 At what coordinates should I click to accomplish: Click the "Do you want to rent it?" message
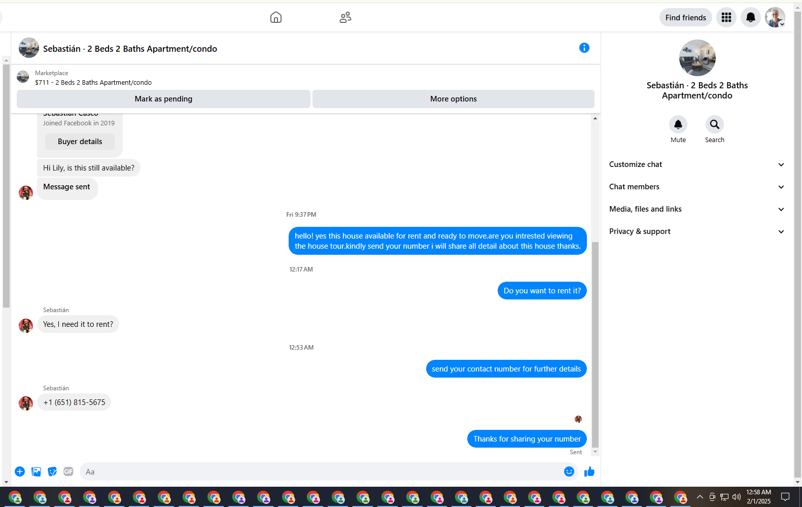tap(542, 291)
